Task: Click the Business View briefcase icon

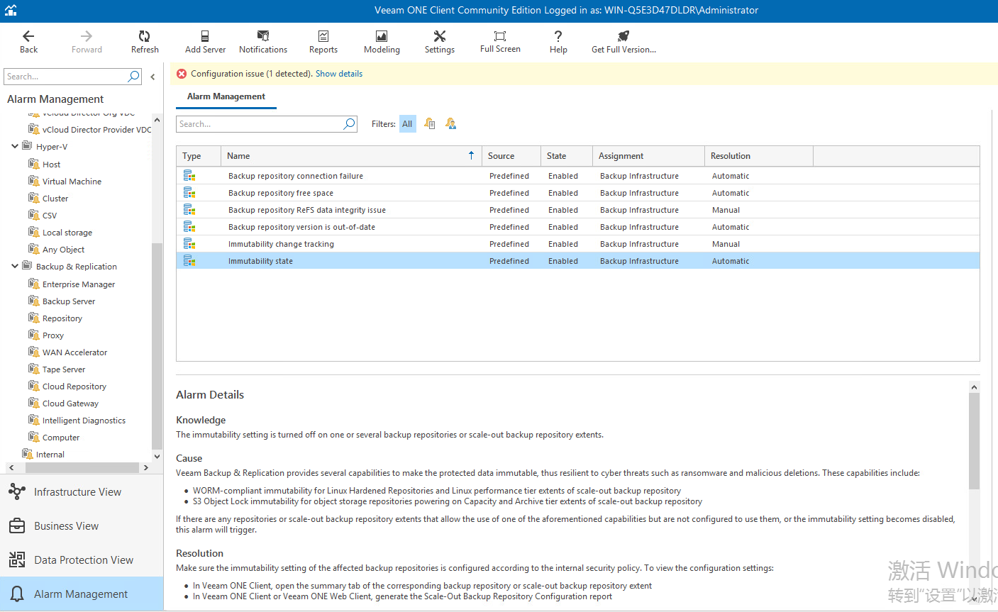Action: point(17,525)
